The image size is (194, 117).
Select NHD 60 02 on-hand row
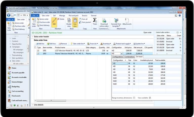139,84
